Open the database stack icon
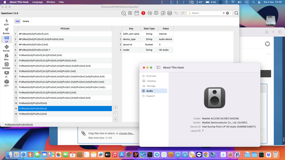The height and width of the screenshot is (160, 285). pyautogui.click(x=170, y=13)
